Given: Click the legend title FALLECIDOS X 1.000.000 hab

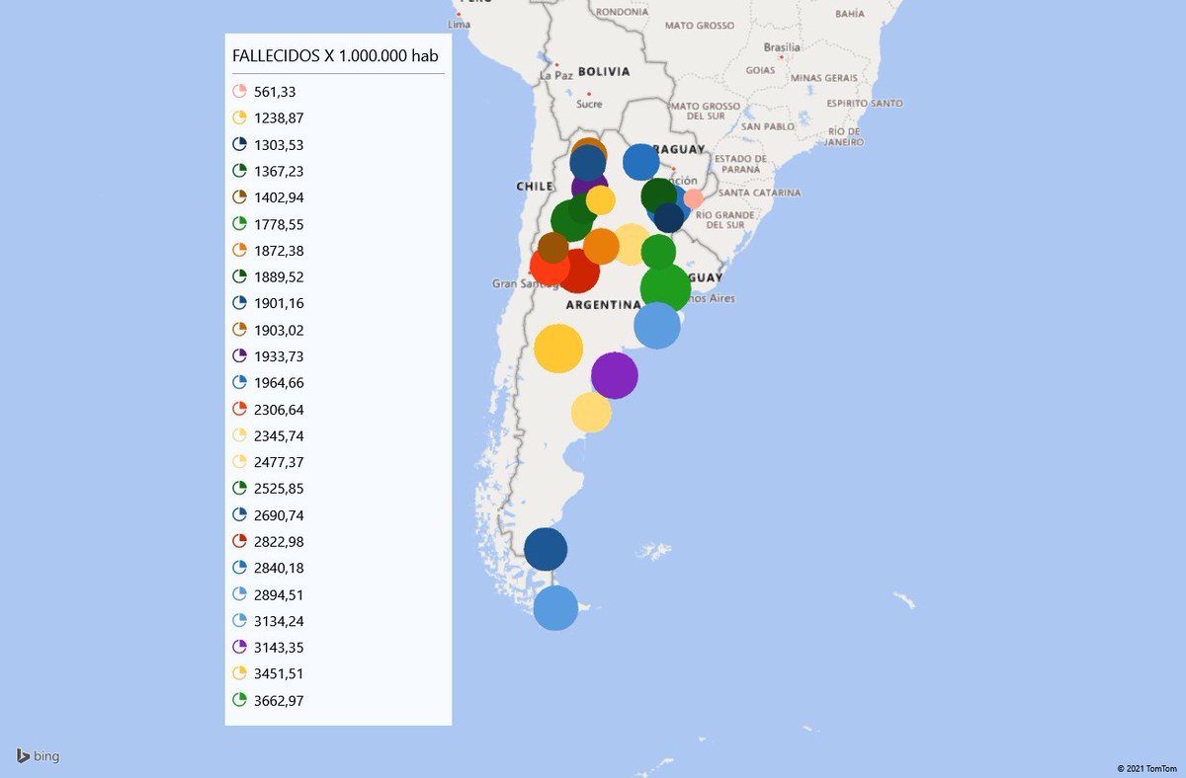Looking at the screenshot, I should [335, 56].
